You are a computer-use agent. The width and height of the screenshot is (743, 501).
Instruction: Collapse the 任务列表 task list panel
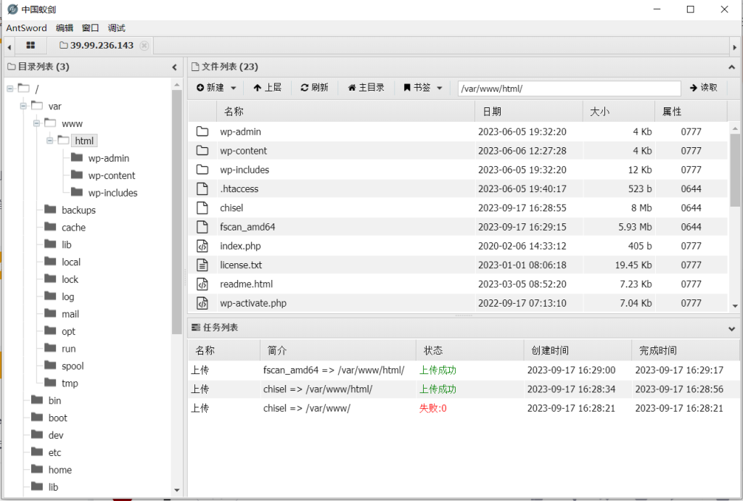point(731,328)
